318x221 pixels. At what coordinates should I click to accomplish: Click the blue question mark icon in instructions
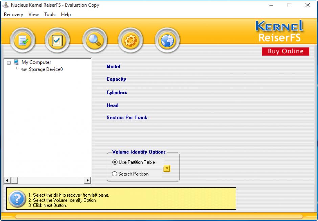pos(17,199)
